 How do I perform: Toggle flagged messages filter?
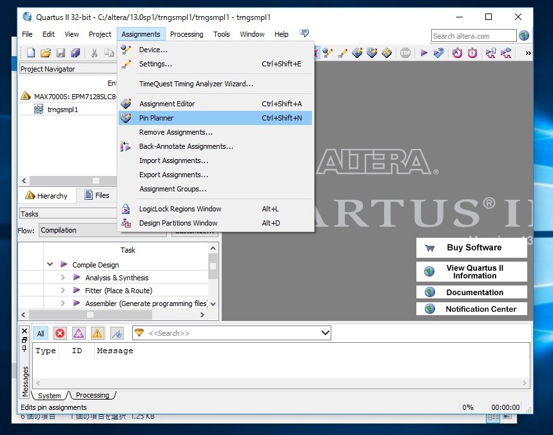click(x=117, y=333)
